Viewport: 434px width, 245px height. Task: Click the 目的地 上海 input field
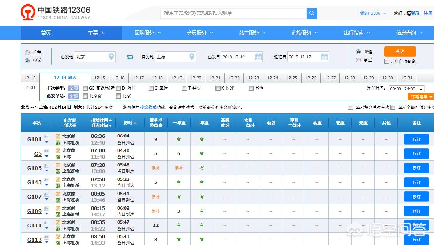pos(175,57)
